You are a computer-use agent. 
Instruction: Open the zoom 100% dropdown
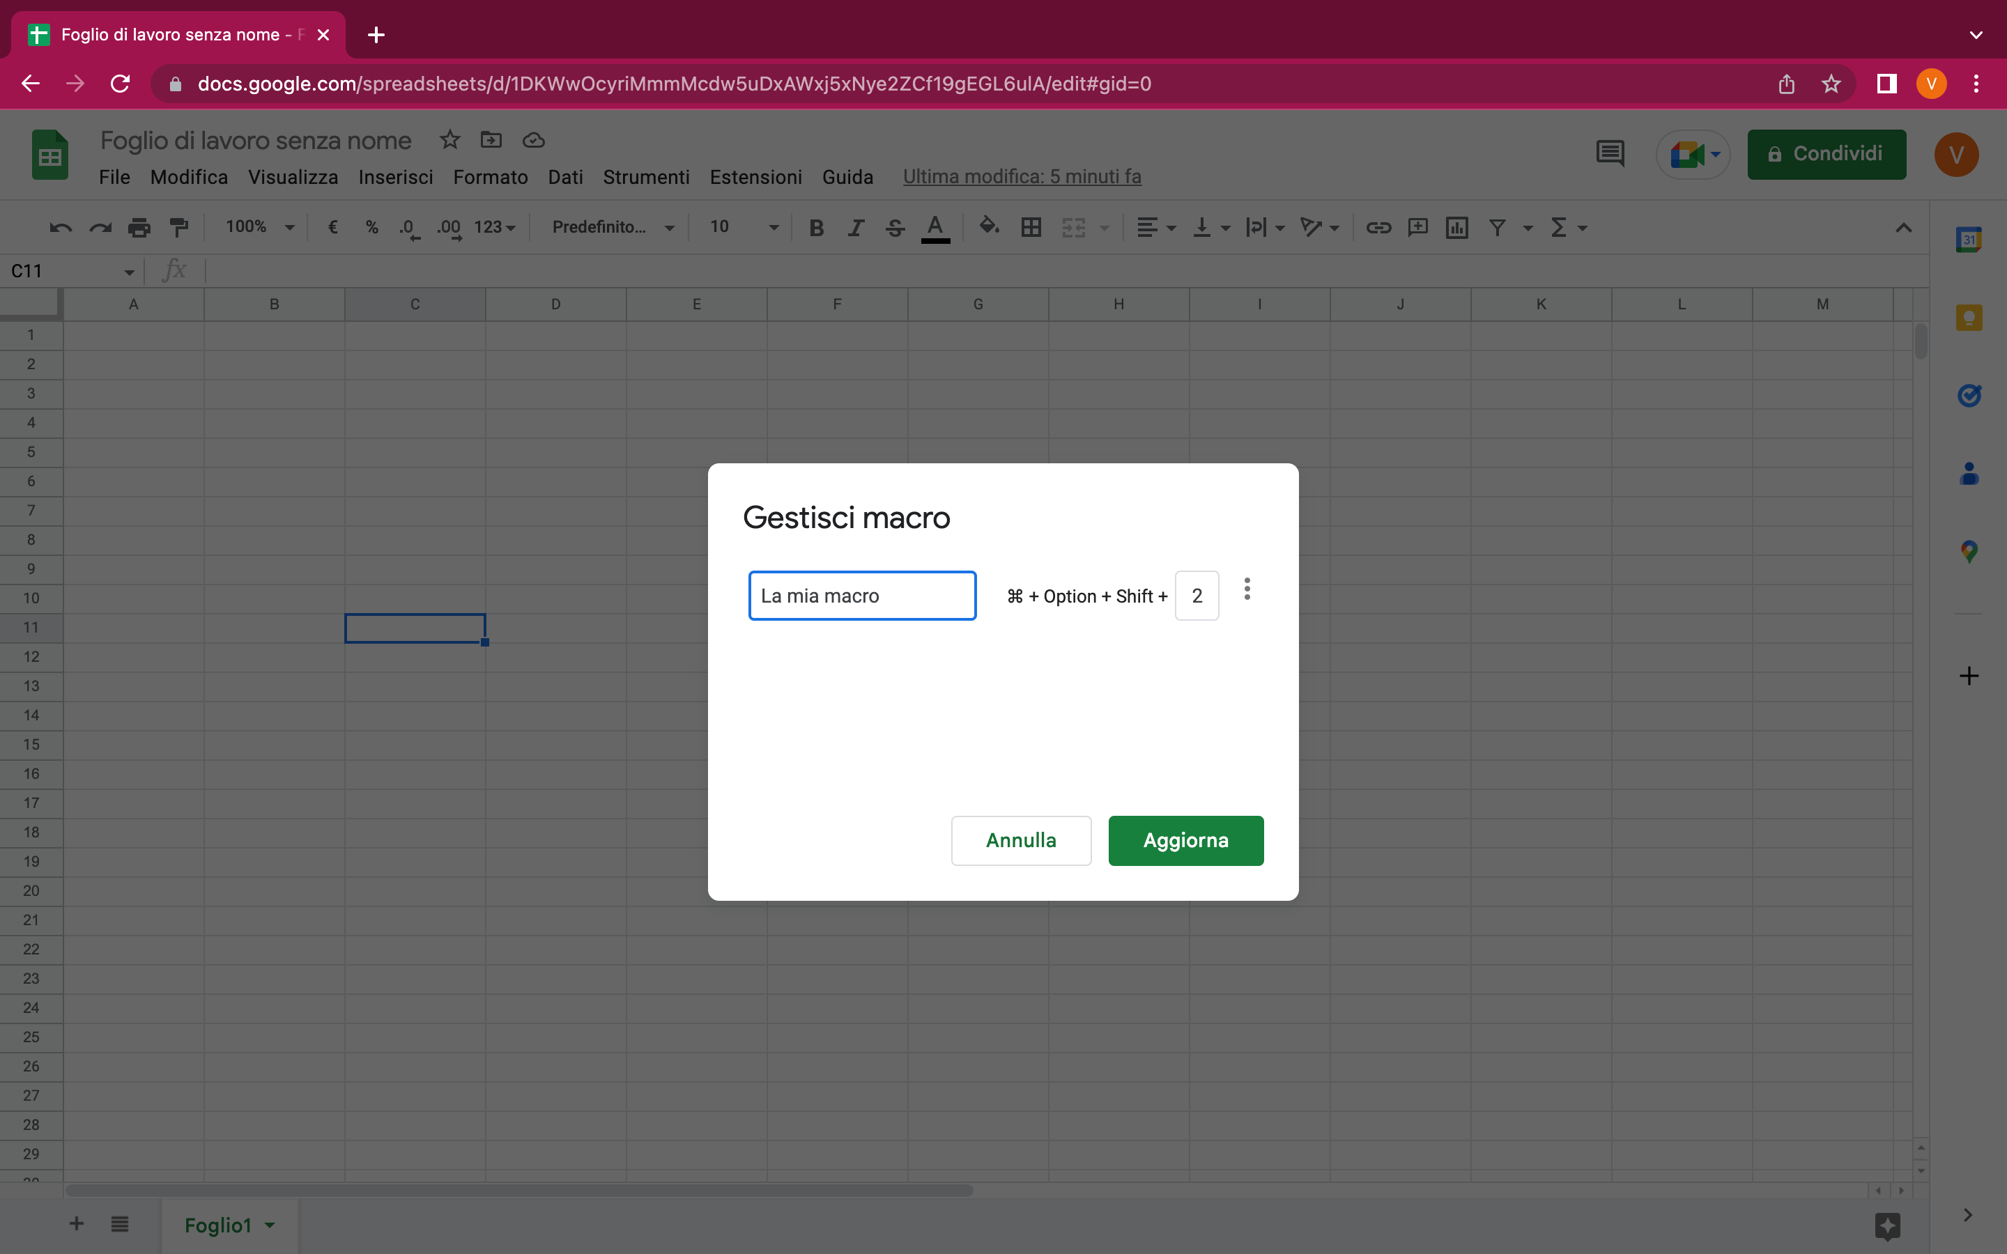click(x=261, y=227)
